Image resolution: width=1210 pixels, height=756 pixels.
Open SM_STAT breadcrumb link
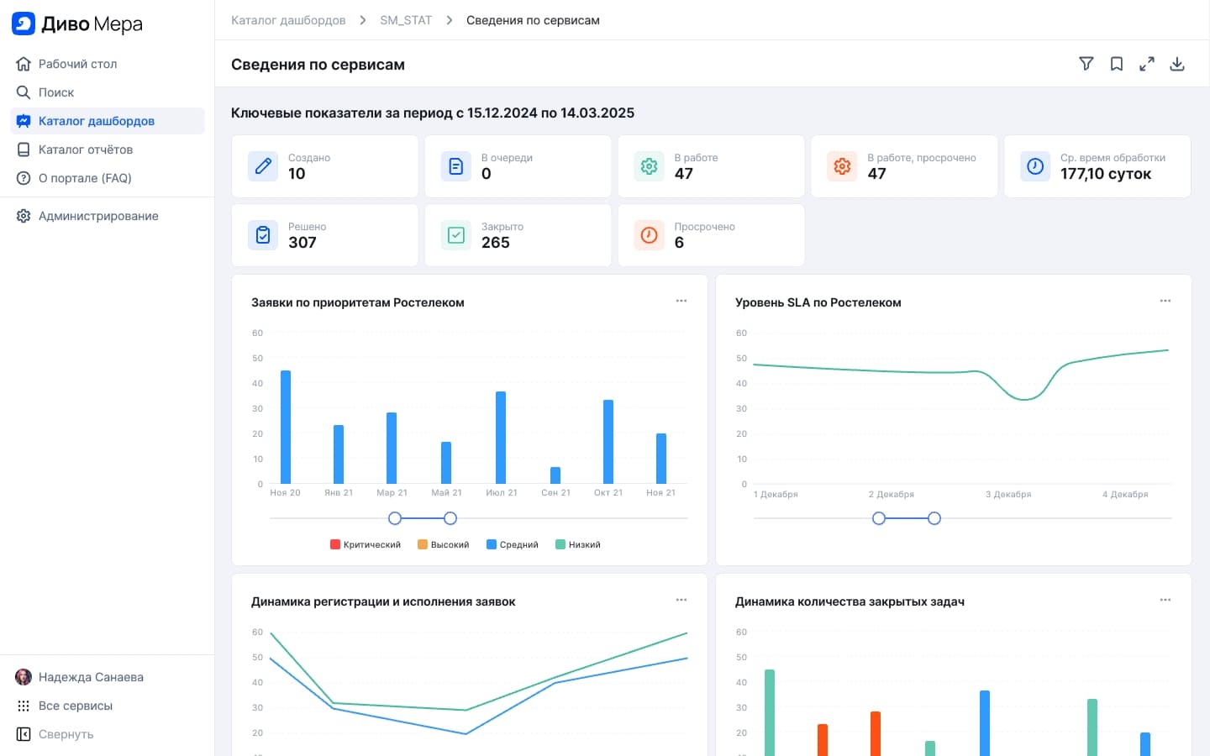(406, 20)
